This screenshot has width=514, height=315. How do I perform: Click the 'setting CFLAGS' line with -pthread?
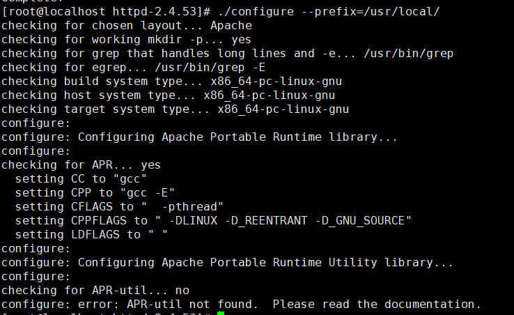click(119, 207)
